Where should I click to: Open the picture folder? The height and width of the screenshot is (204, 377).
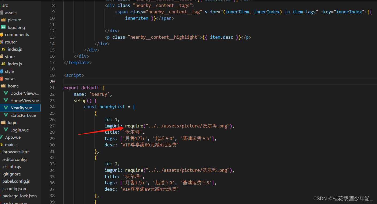[14, 20]
